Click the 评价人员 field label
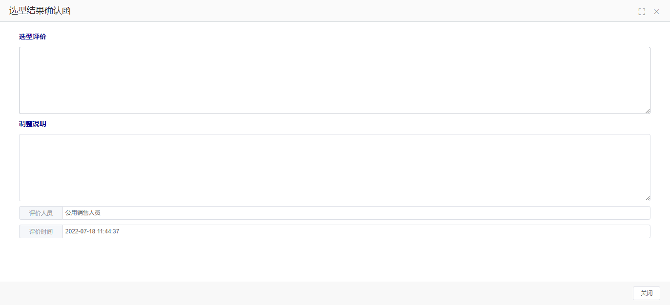The image size is (670, 305). 41,213
